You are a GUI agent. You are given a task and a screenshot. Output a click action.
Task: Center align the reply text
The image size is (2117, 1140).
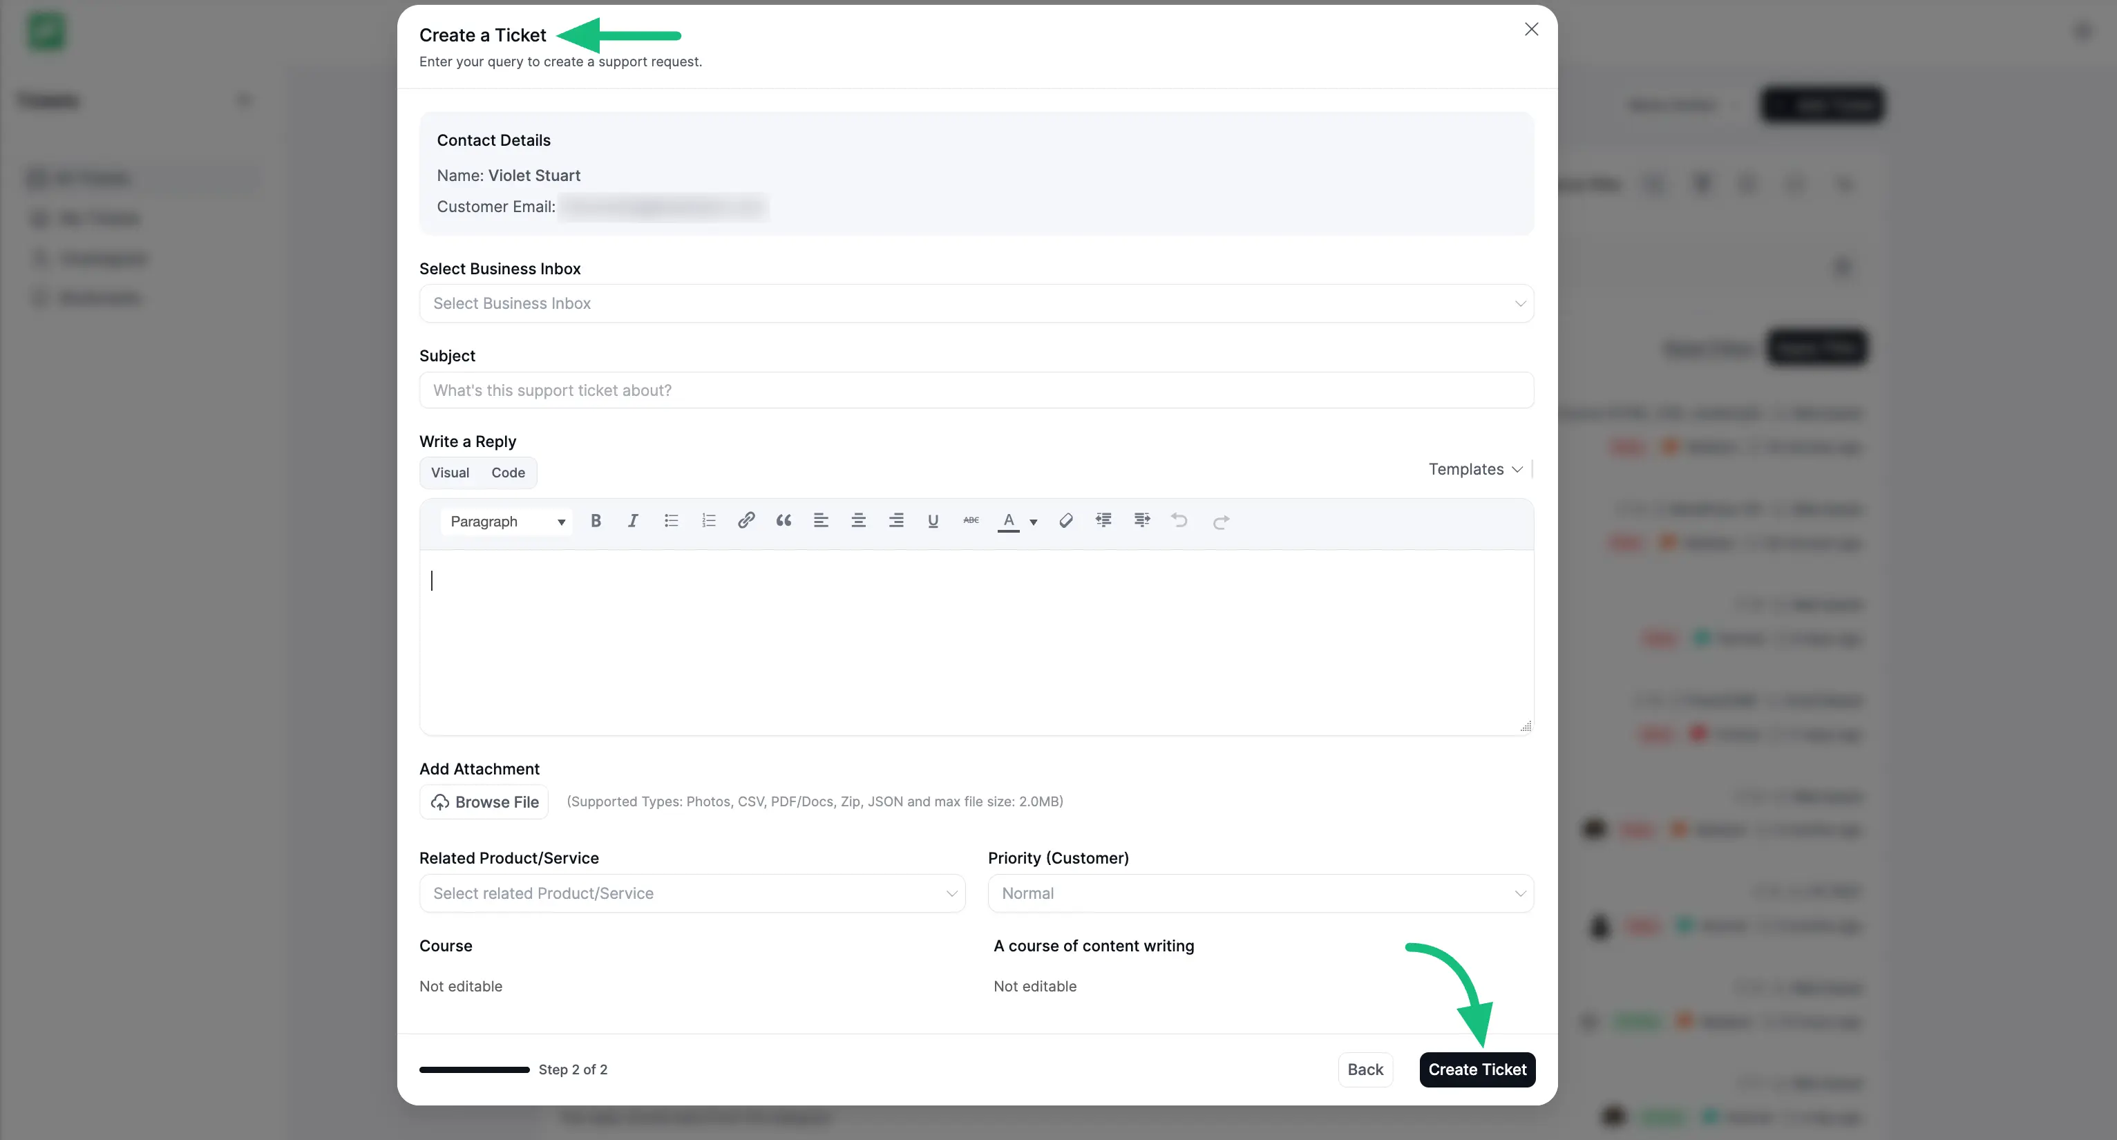859,520
